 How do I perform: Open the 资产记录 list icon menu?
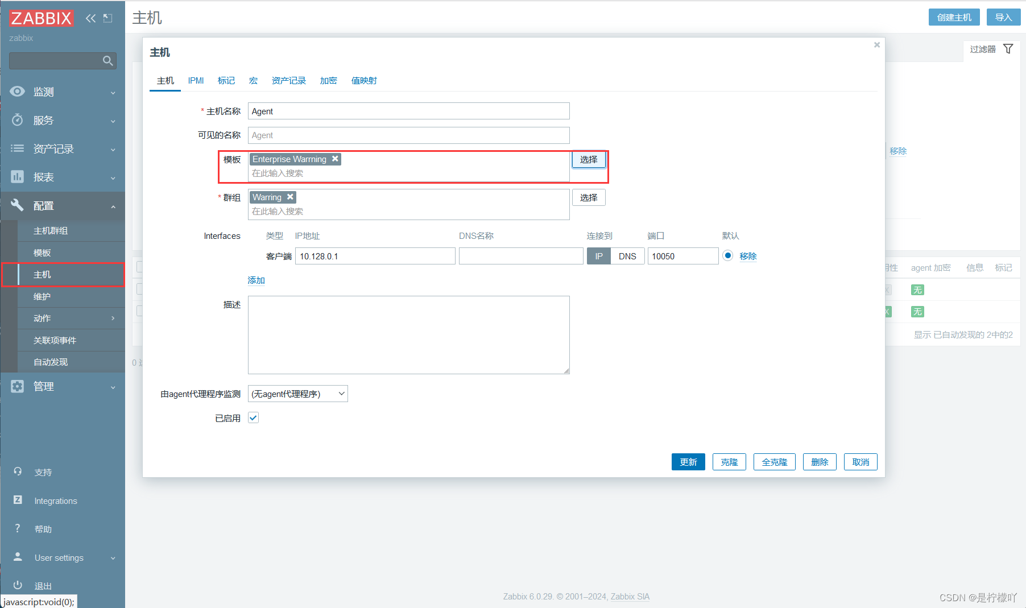point(18,148)
